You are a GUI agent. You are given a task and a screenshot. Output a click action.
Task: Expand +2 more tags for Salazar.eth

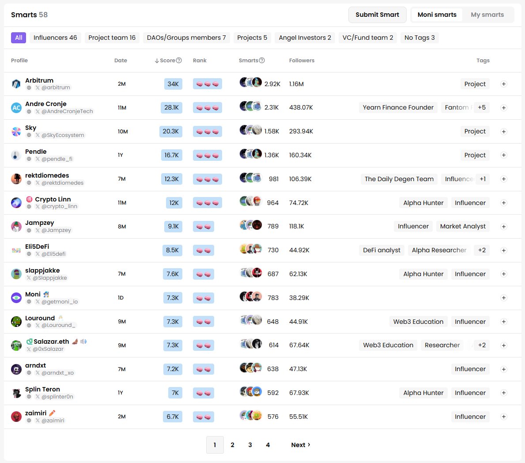coord(482,345)
